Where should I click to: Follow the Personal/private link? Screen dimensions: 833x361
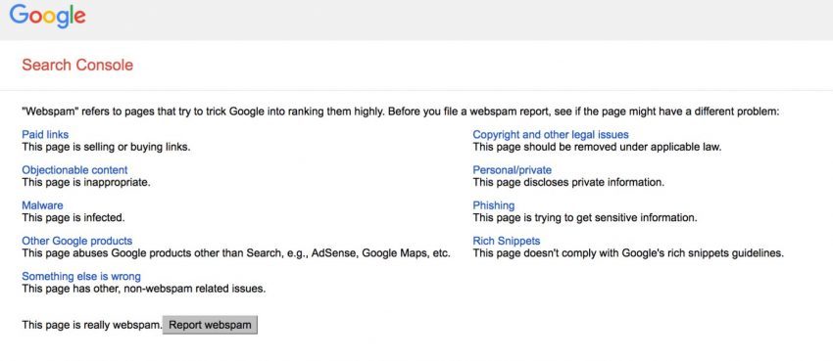tap(513, 170)
